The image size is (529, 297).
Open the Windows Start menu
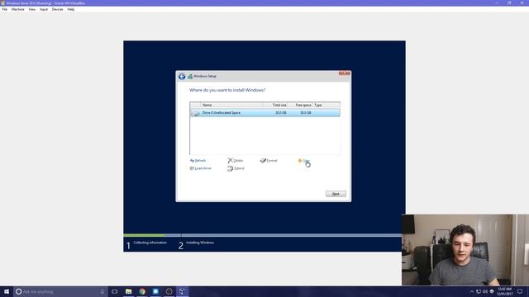click(x=7, y=291)
